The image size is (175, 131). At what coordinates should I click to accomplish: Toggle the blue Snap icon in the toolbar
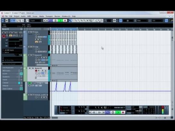(x=120, y=20)
